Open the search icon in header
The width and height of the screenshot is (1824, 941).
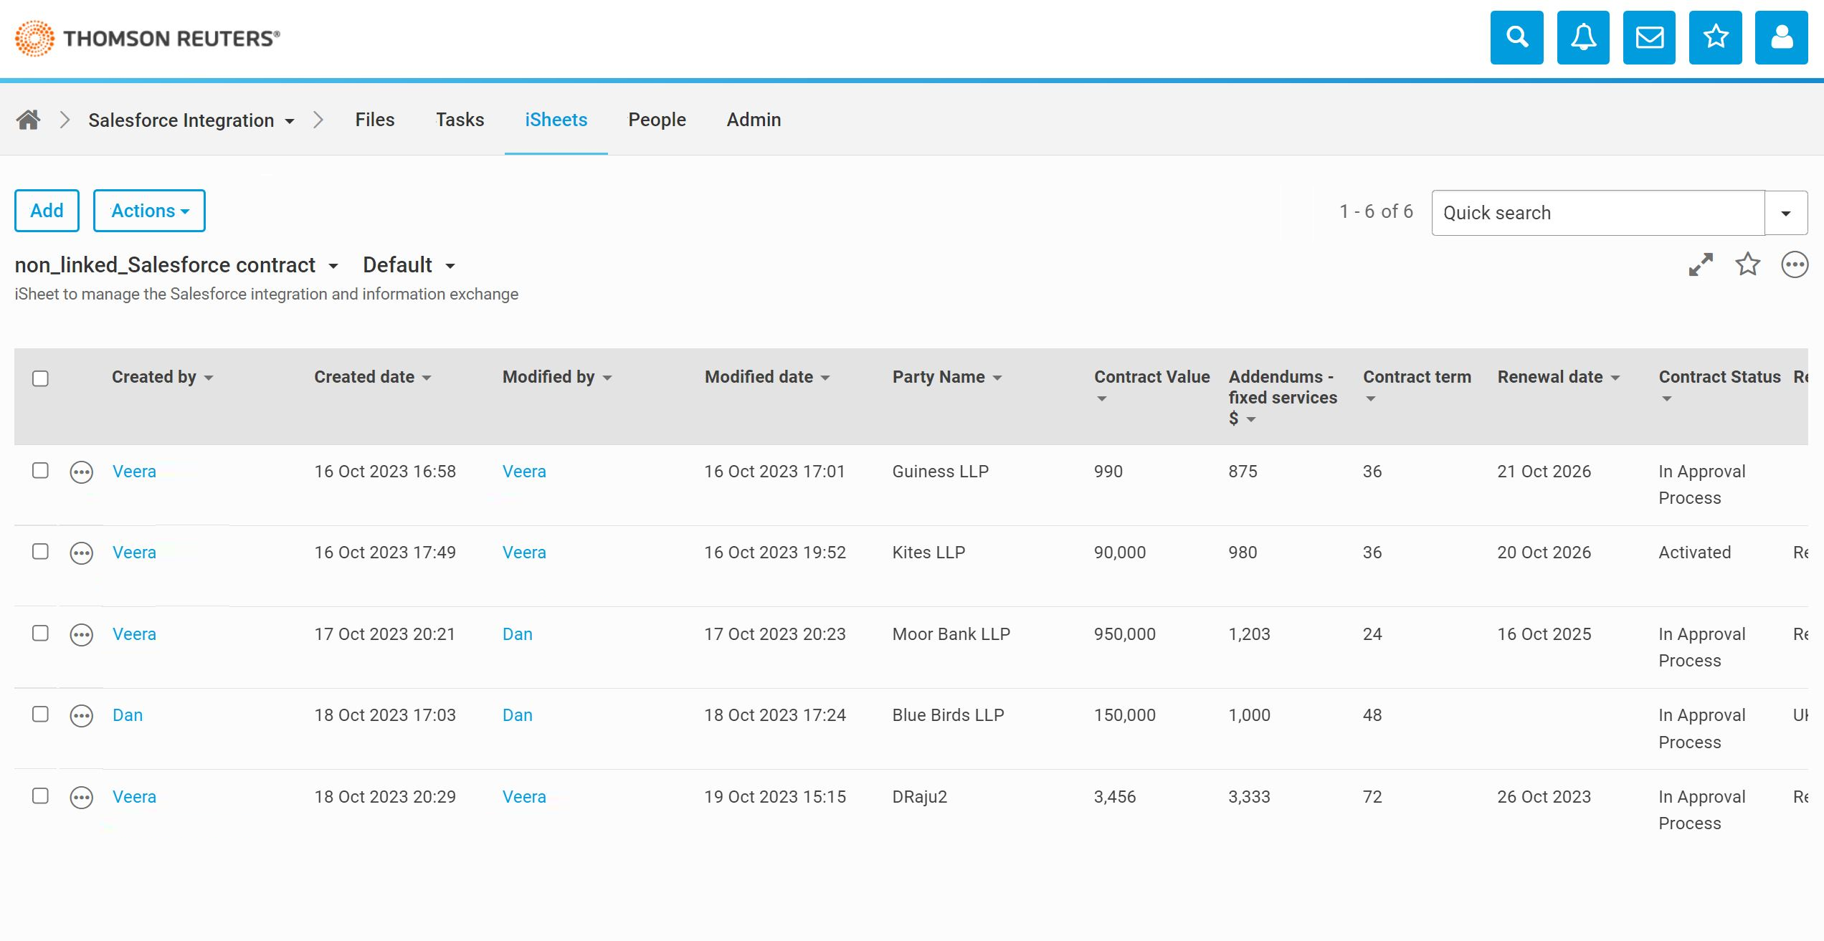[x=1516, y=37]
